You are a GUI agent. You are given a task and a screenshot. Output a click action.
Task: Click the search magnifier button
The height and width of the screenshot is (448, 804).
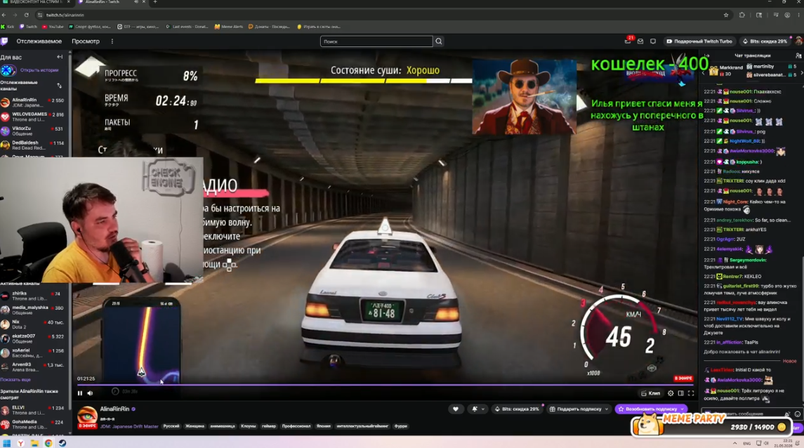tap(438, 41)
